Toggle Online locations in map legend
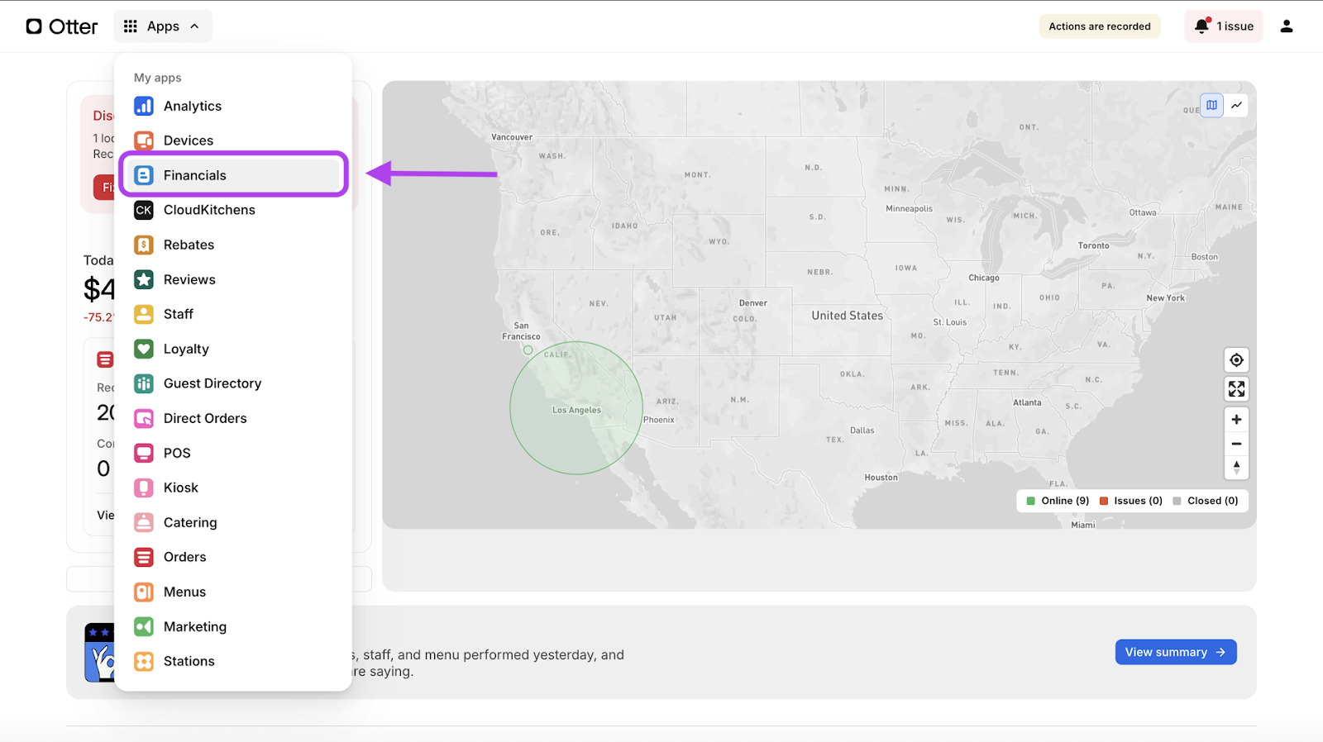 coord(1058,501)
